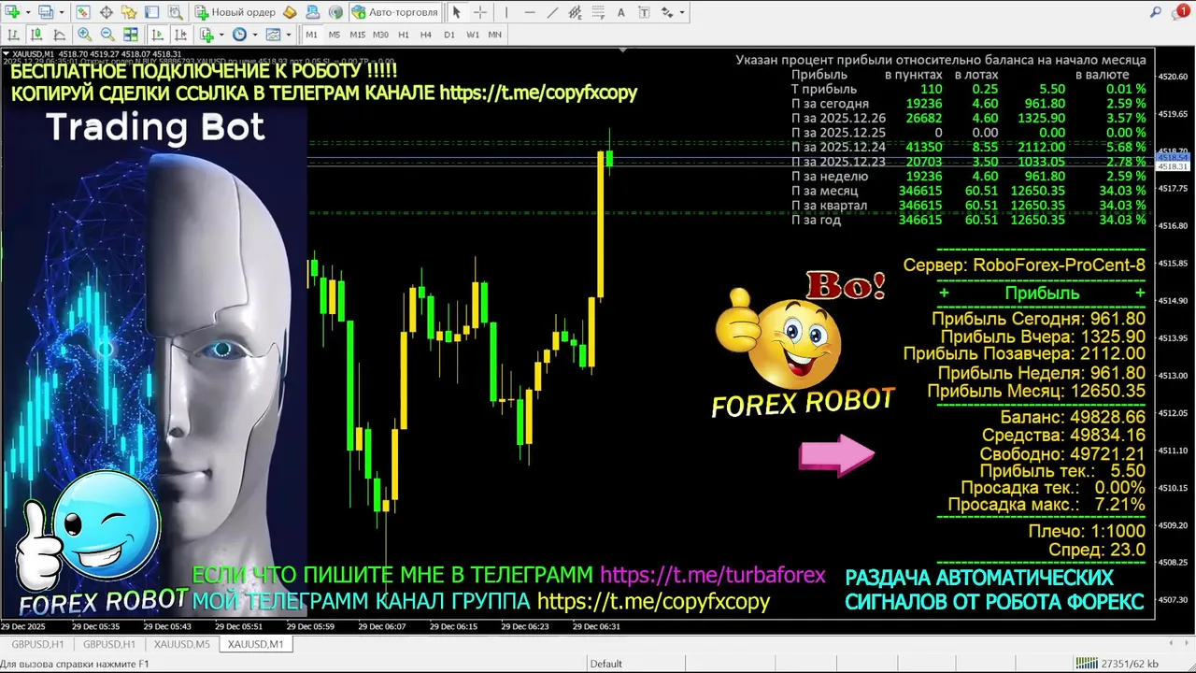The width and height of the screenshot is (1196, 673).
Task: Launch MetaEditor from the gold book icon
Action: tap(290, 12)
